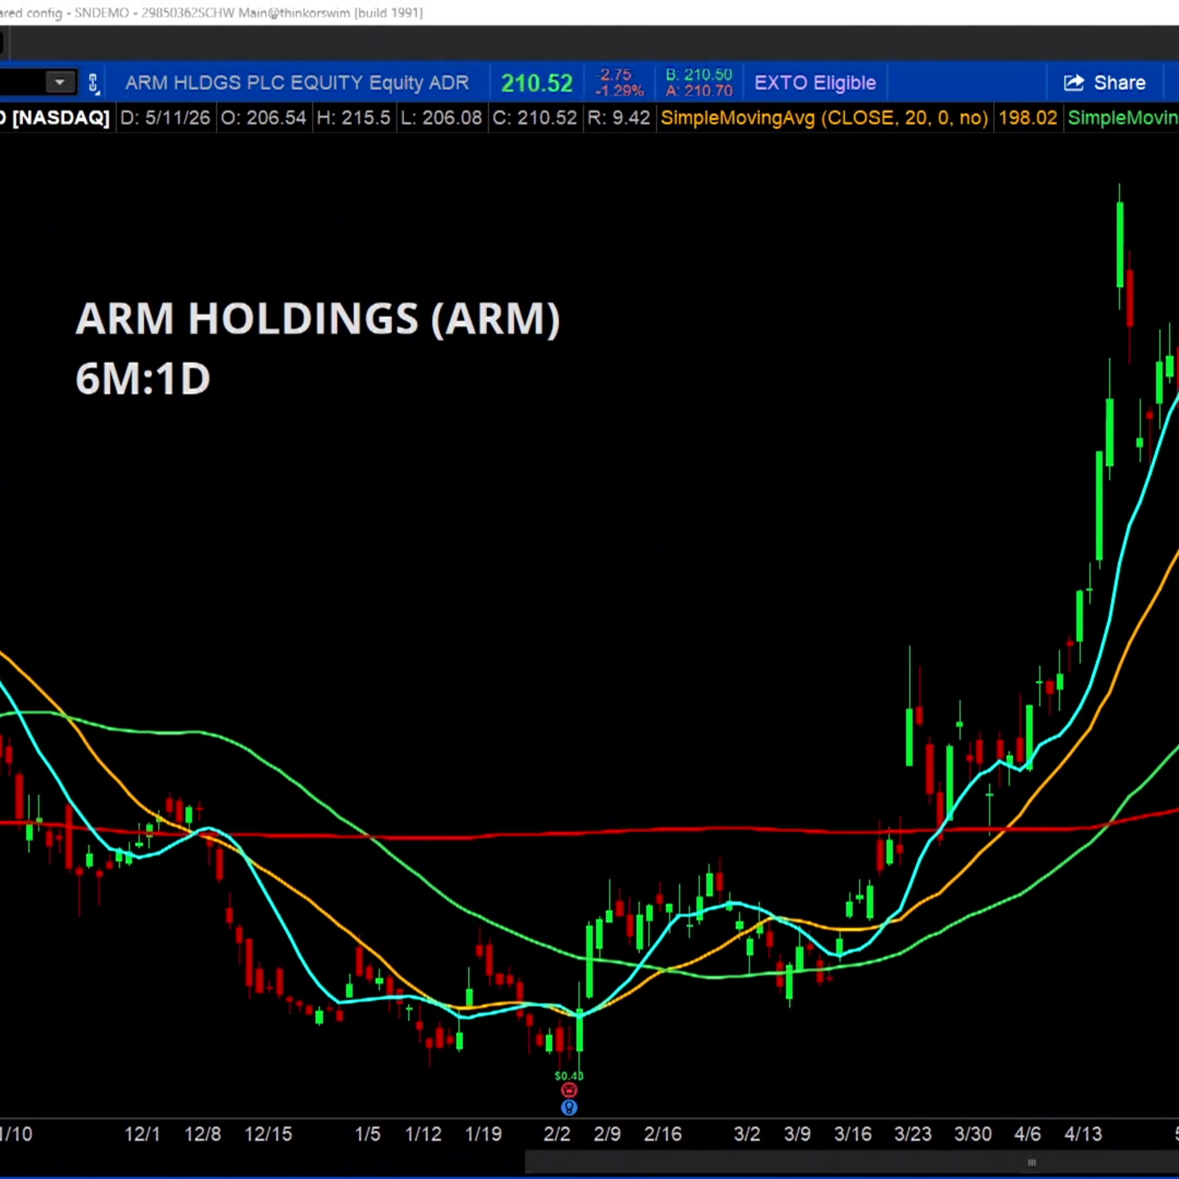Click the Share arrow icon
This screenshot has height=1179, width=1179.
tap(1074, 83)
